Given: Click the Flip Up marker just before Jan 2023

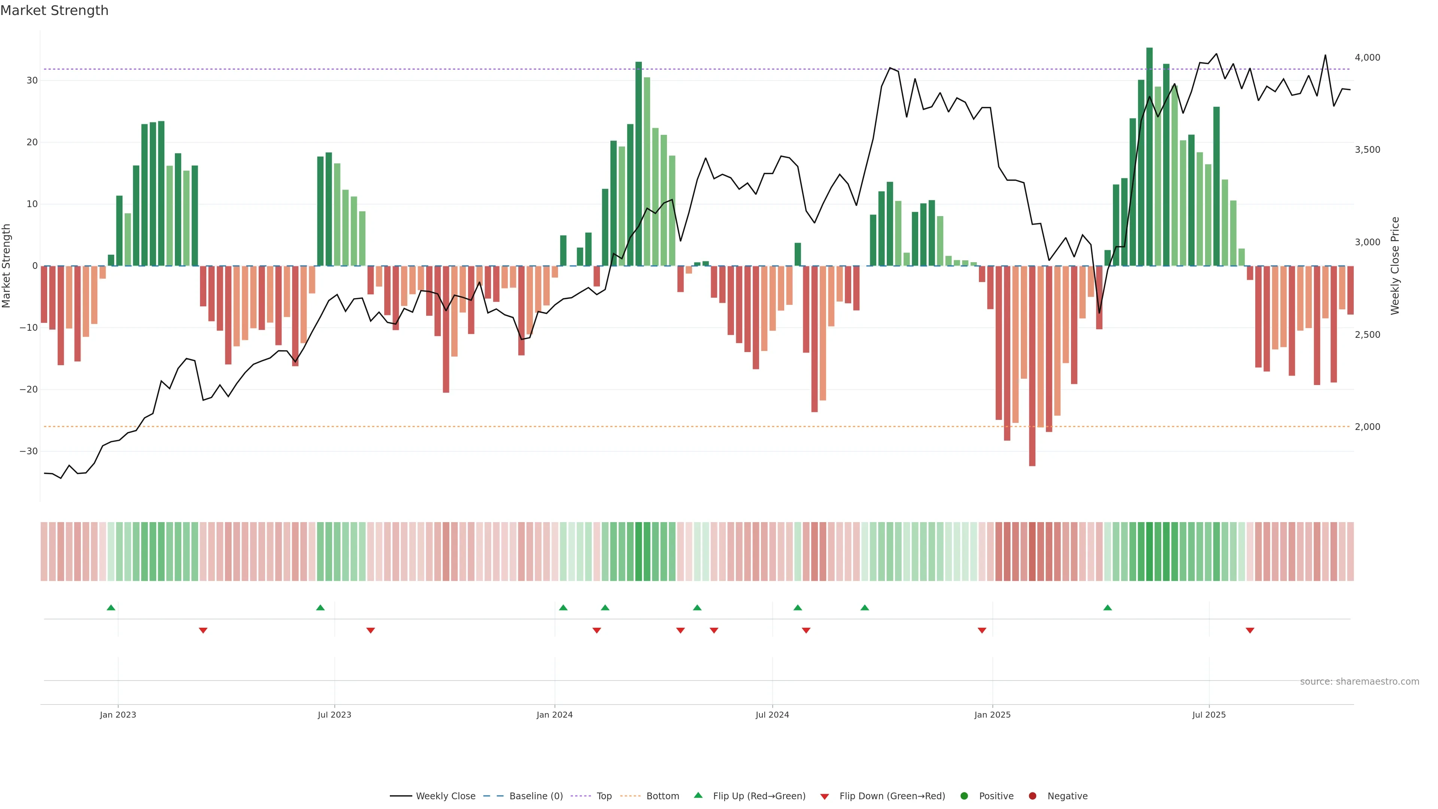Looking at the screenshot, I should pos(111,607).
